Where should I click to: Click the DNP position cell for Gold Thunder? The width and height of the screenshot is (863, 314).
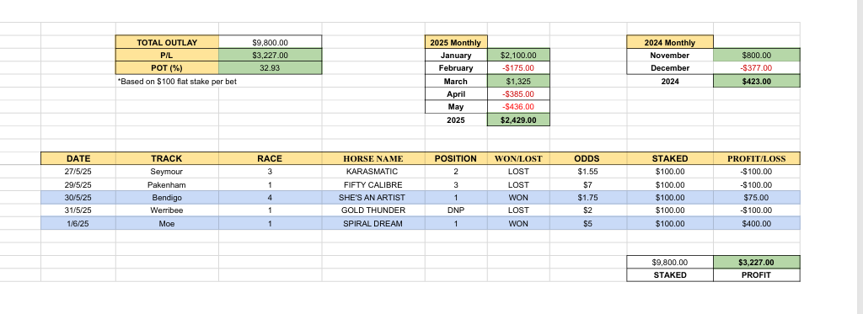click(456, 210)
